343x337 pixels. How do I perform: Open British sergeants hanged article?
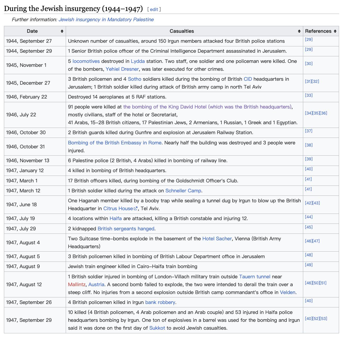(x=126, y=229)
